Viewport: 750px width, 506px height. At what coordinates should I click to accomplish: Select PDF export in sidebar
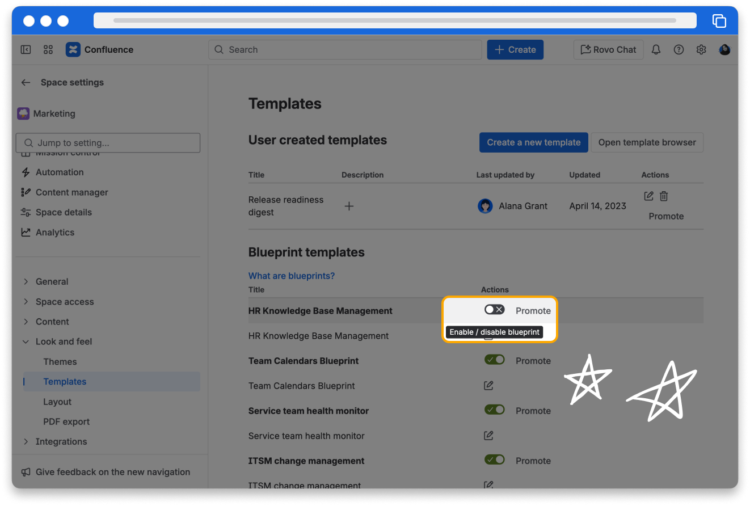pyautogui.click(x=66, y=421)
